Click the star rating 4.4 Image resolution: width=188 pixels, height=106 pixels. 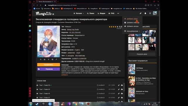tap(115, 27)
